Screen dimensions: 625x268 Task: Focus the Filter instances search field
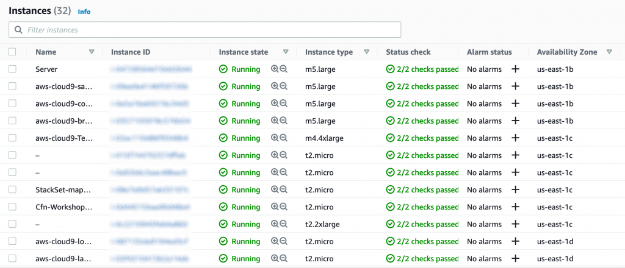(x=205, y=30)
